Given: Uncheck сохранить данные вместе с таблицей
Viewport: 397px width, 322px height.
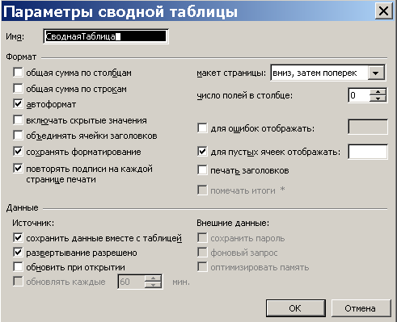Looking at the screenshot, I should tap(18, 238).
